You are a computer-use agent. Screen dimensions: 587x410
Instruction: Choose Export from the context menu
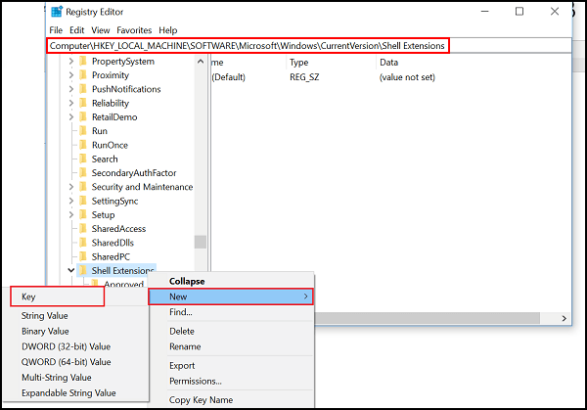231,365
